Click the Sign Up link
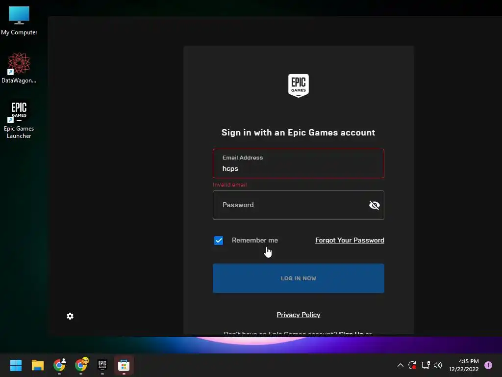 coord(351,333)
